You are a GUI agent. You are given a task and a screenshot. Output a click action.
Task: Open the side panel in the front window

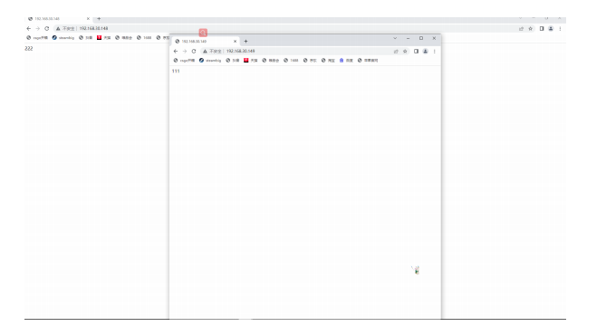tap(417, 51)
